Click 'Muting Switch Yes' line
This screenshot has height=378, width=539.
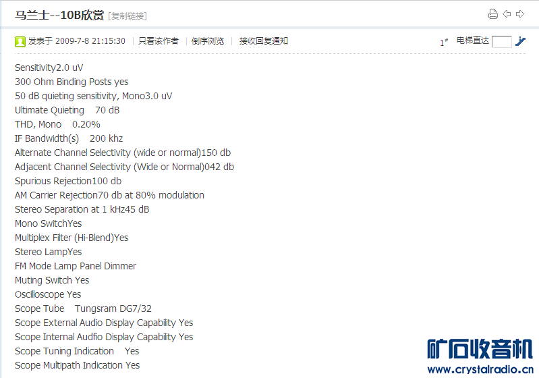tap(52, 280)
